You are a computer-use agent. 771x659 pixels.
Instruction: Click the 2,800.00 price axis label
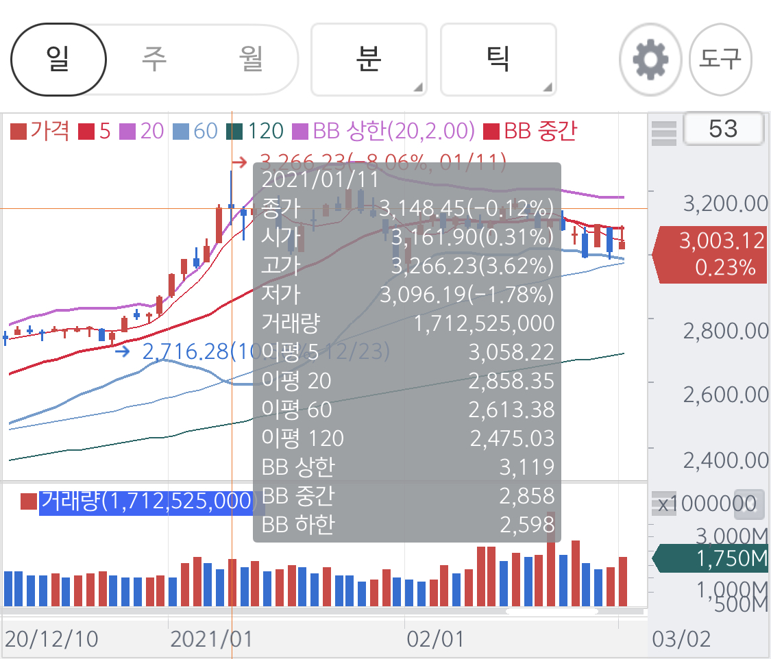point(726,331)
